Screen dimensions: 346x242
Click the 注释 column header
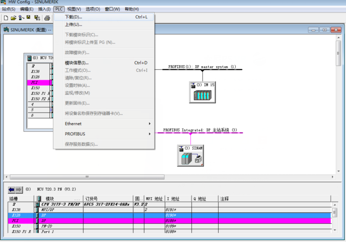(275, 199)
